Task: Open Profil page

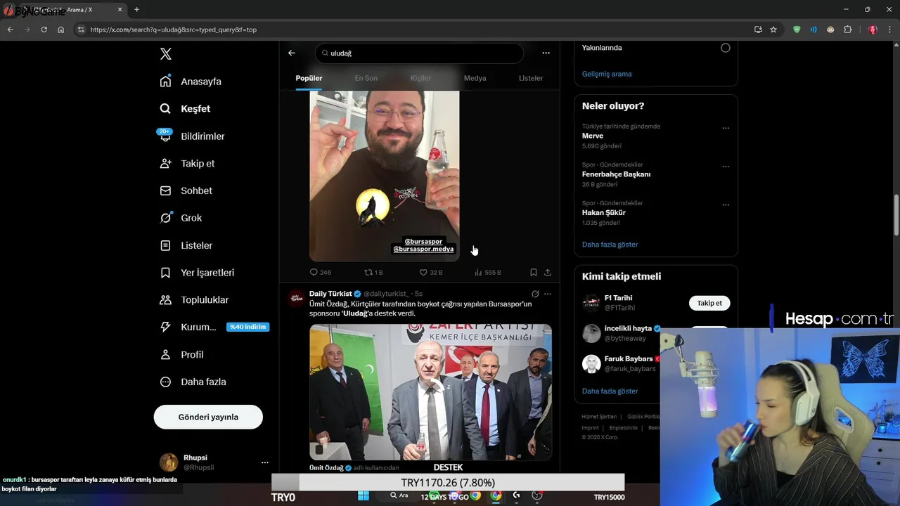Action: pos(181,354)
